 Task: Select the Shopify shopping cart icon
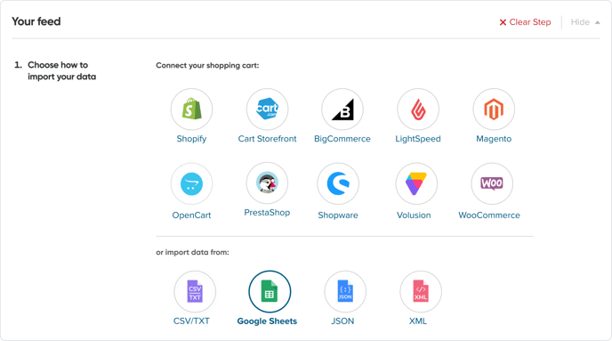pyautogui.click(x=191, y=109)
